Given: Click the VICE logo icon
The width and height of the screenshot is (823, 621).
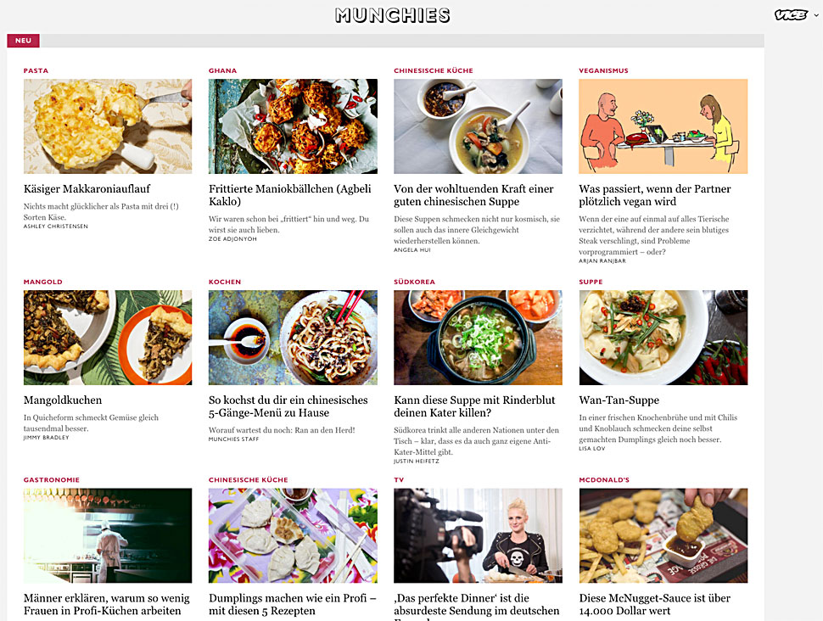Looking at the screenshot, I should click(791, 15).
